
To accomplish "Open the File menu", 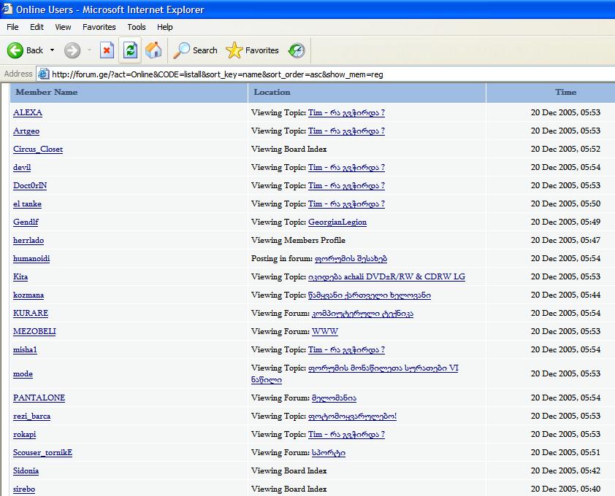I will 12,27.
